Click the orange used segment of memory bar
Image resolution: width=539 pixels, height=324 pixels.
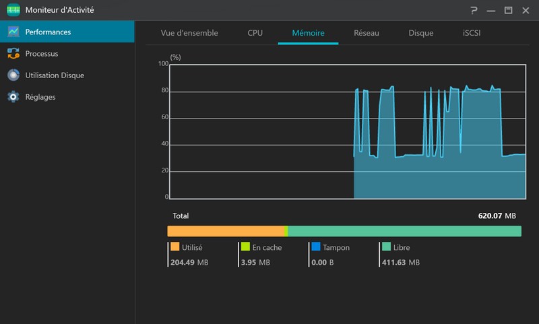[226, 231]
